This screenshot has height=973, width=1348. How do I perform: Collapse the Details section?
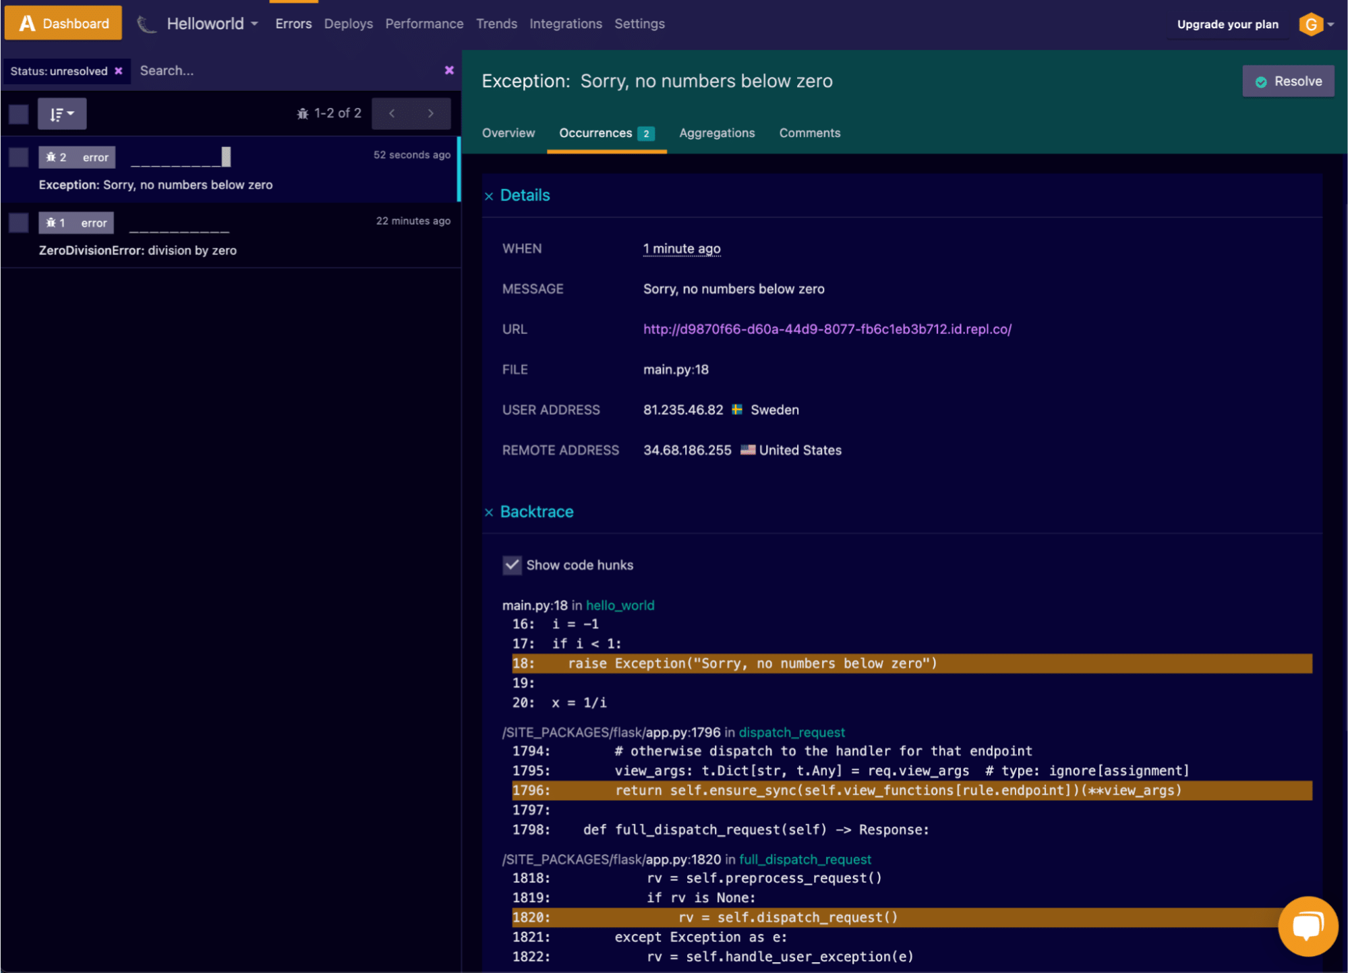tap(489, 196)
